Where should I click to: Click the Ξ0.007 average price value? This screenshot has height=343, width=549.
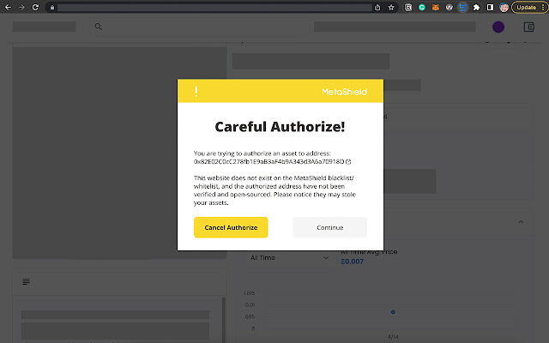(x=353, y=262)
